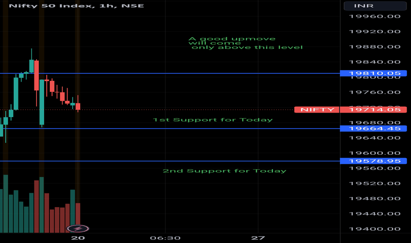Image resolution: width=411 pixels, height=243 pixels.
Task: Click the lightning bolt event icon
Action: tap(78, 229)
